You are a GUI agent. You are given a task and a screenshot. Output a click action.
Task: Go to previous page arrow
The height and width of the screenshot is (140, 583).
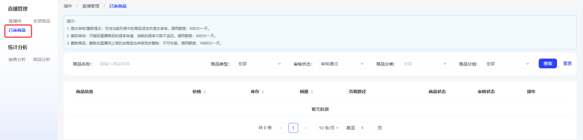(x=281, y=128)
